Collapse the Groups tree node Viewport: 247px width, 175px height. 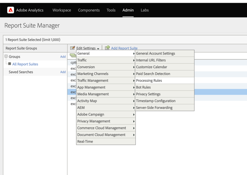tap(6, 57)
